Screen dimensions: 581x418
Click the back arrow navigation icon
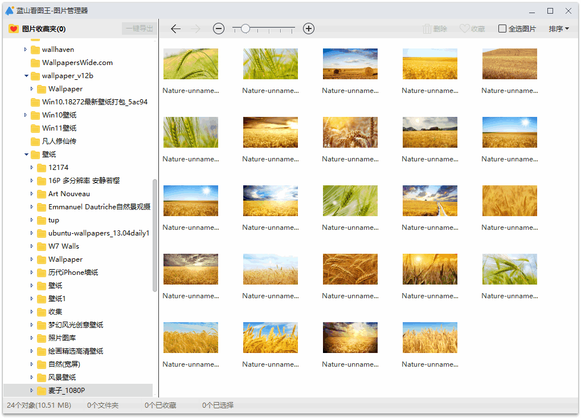tap(175, 29)
